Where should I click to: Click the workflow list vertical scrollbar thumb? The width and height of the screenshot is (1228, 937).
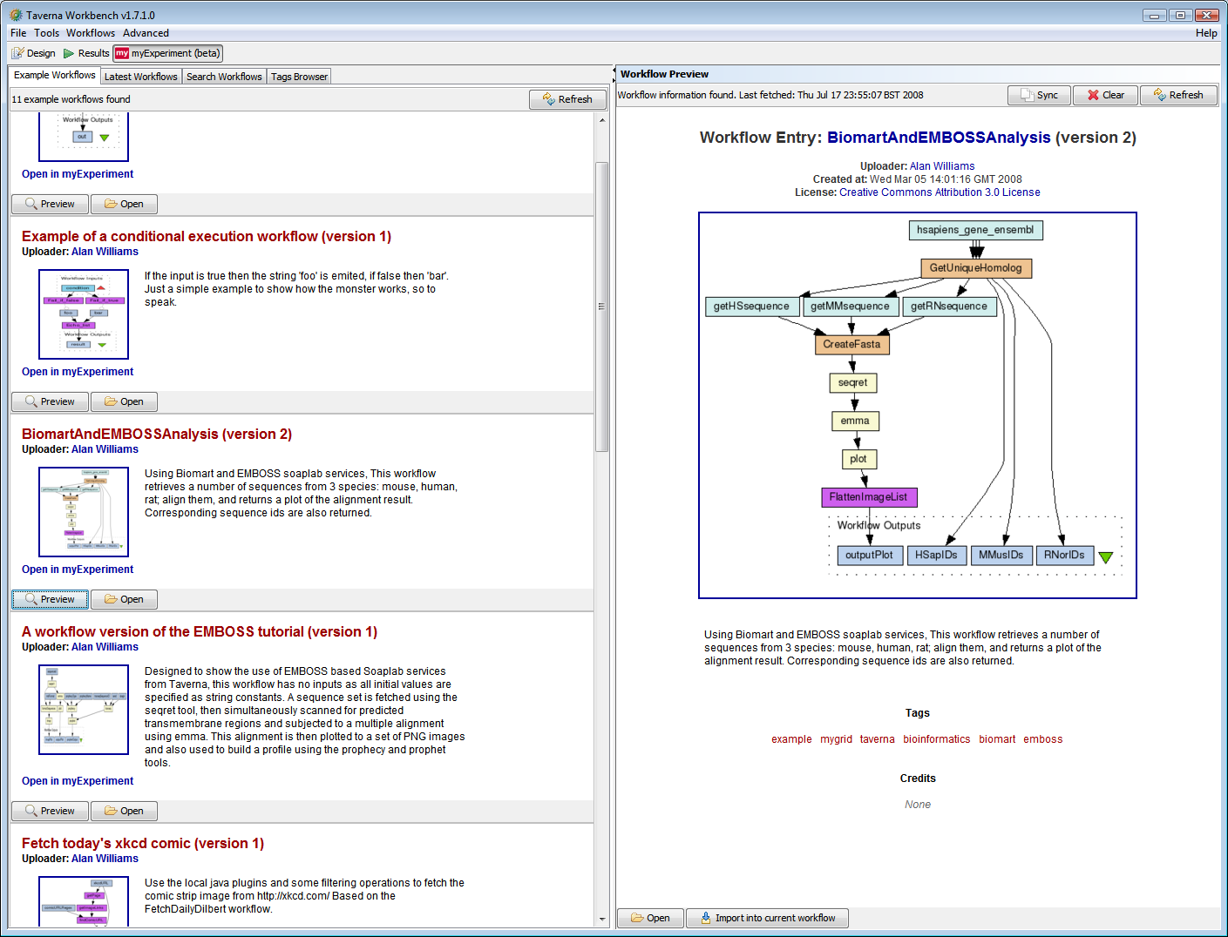pyautogui.click(x=601, y=307)
